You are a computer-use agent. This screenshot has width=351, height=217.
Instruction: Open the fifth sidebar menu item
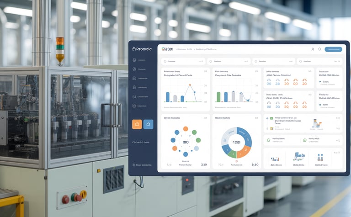pos(140,97)
